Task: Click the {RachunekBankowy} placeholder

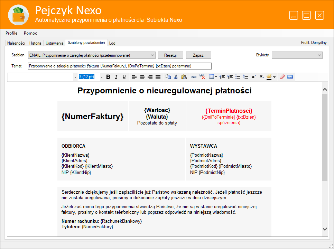Action: coord(121,221)
